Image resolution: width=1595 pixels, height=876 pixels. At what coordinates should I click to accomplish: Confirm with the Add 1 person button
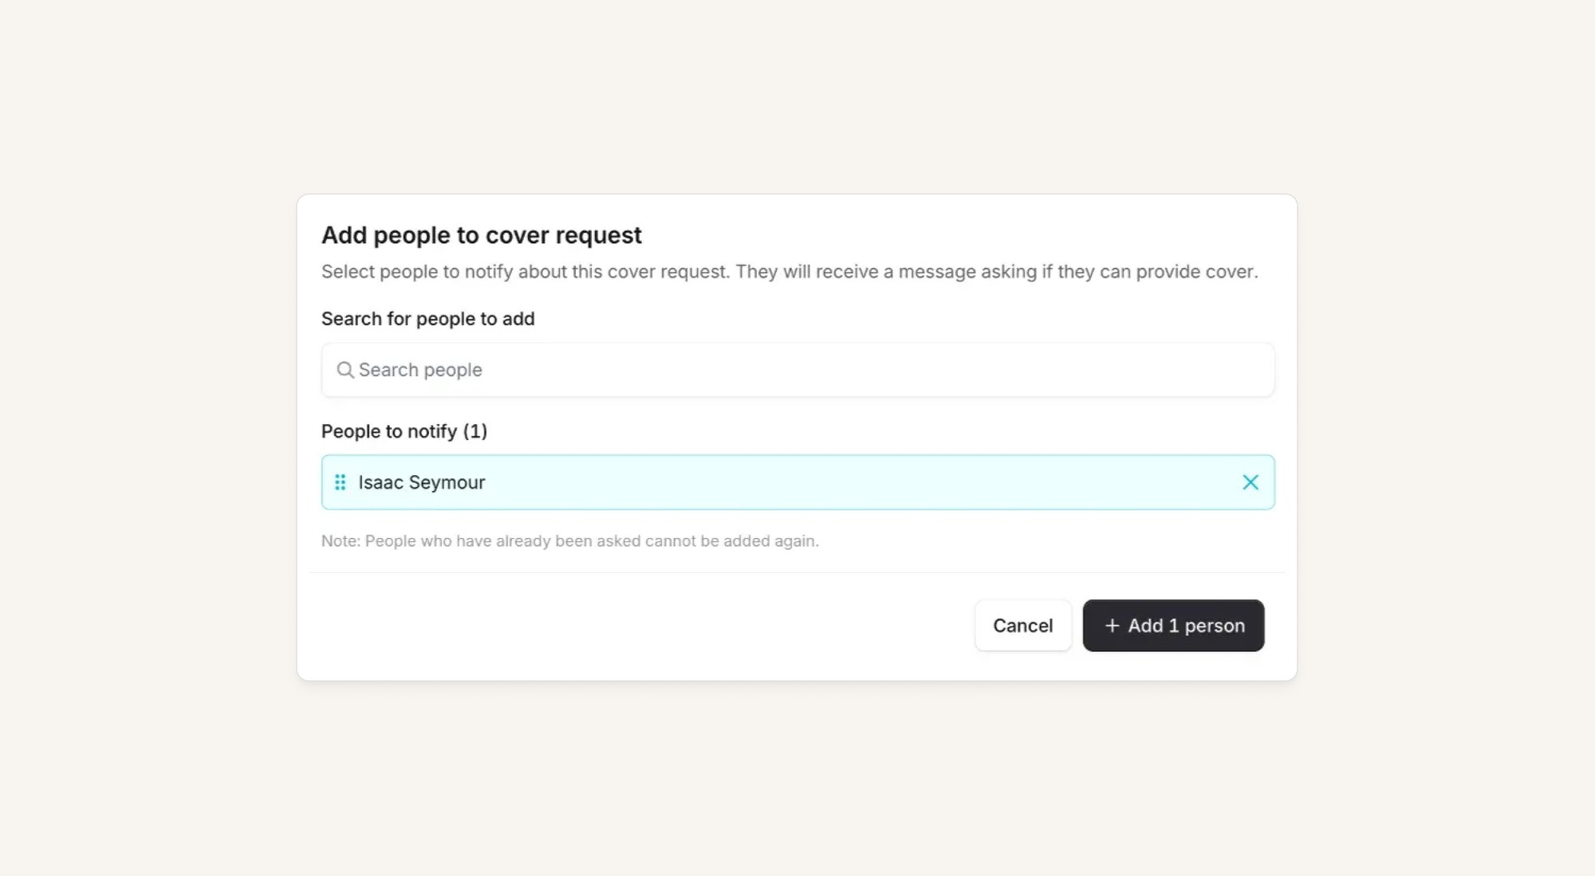(x=1173, y=626)
